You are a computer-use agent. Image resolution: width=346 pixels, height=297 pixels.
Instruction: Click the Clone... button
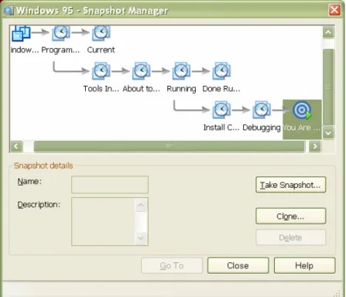[291, 216]
